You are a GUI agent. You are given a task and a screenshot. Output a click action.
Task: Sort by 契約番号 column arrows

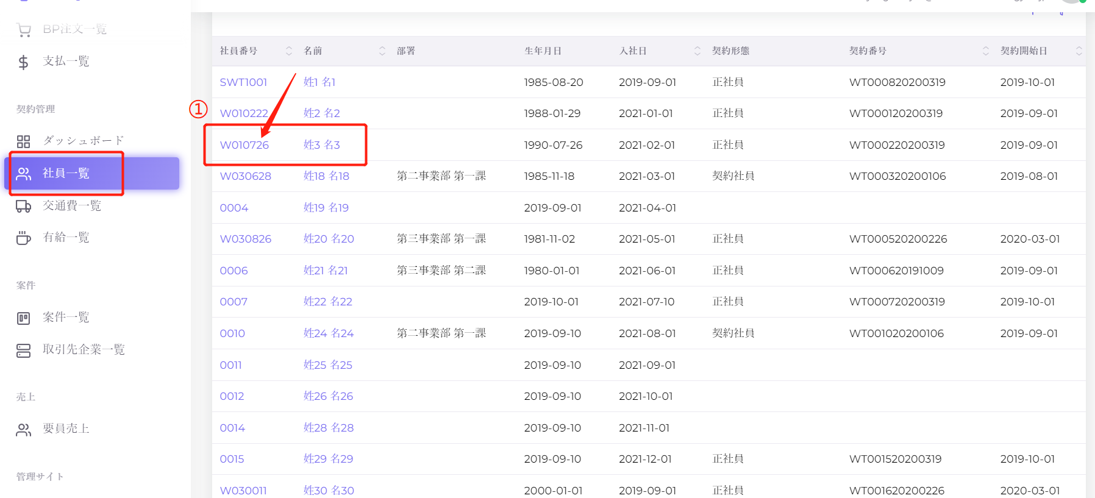click(986, 51)
